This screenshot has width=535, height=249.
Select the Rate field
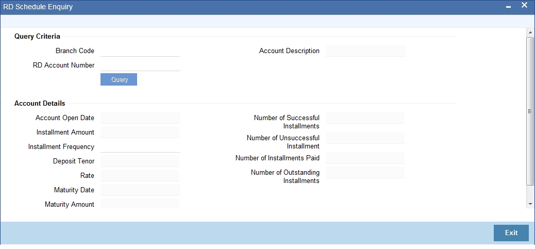point(140,175)
